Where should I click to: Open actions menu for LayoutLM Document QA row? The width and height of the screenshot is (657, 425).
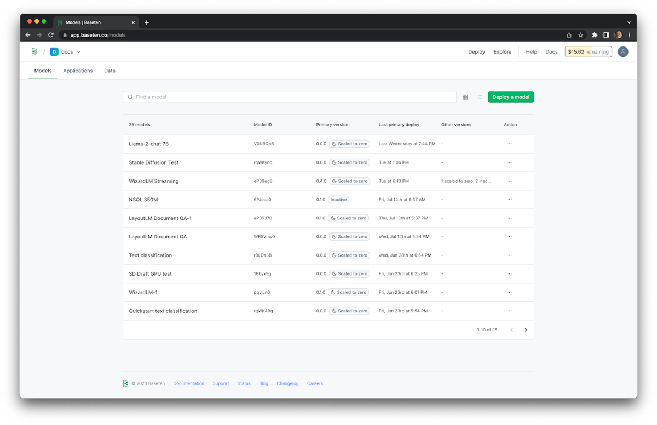pos(509,237)
